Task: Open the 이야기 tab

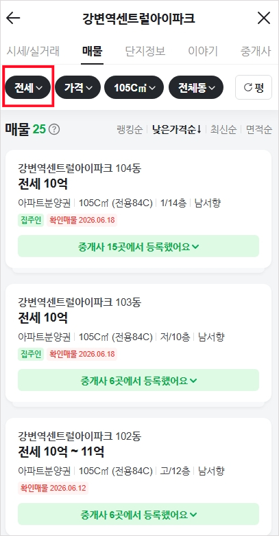Action: tap(203, 52)
